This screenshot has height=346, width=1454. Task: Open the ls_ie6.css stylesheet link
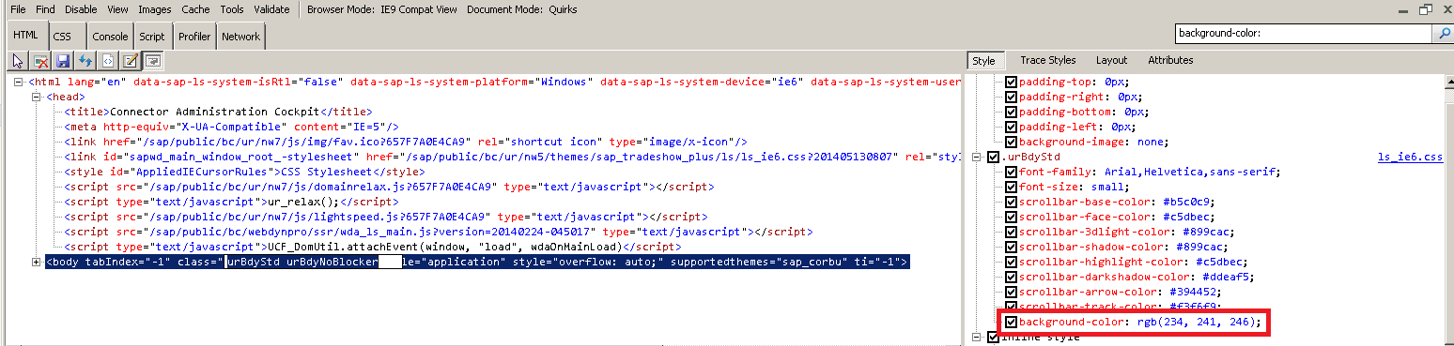coord(1410,157)
